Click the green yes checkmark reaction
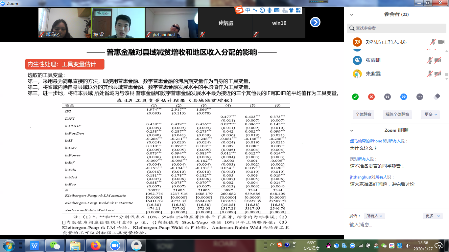 pyautogui.click(x=355, y=97)
